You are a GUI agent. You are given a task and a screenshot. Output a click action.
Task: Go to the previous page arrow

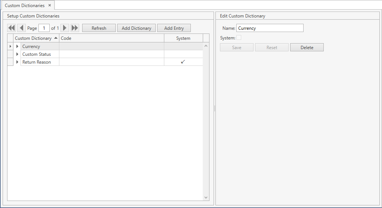(x=21, y=28)
